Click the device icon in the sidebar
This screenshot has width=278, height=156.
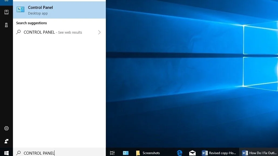tap(6, 25)
